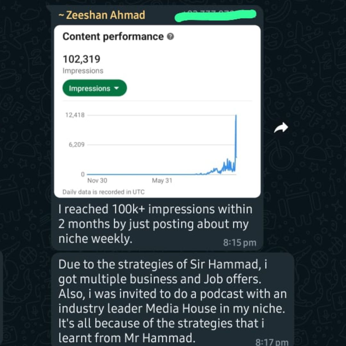This screenshot has height=346, width=346.
Task: Select the tall spike at the chart's end
Action: coord(236,143)
